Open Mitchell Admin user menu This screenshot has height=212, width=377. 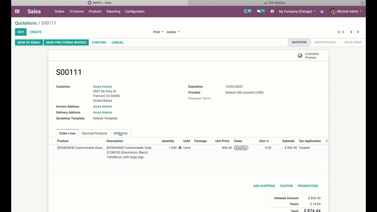(x=346, y=11)
